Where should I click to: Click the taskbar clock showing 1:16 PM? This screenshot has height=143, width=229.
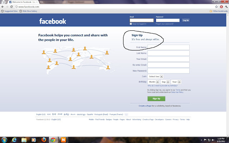(x=221, y=140)
